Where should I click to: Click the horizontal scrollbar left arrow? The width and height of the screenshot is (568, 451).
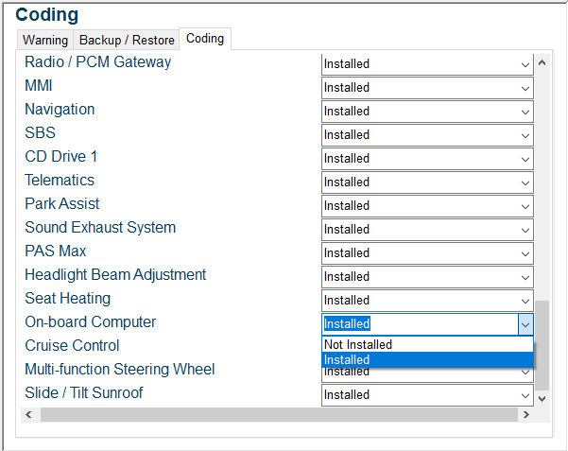click(x=29, y=415)
